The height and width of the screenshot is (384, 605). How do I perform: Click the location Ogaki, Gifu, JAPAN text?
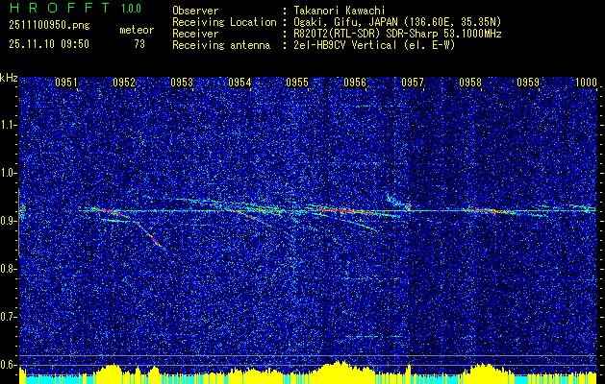(x=396, y=22)
